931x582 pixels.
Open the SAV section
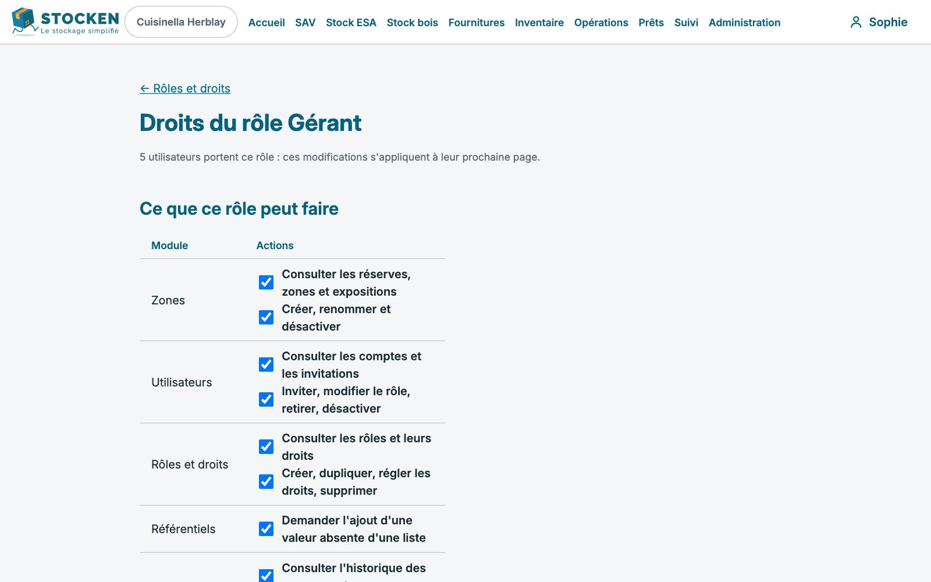[x=305, y=23]
